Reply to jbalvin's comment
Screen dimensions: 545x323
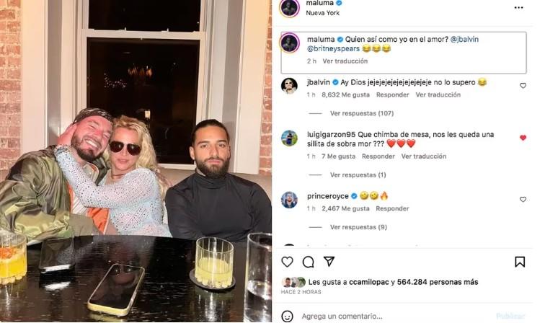pyautogui.click(x=392, y=94)
